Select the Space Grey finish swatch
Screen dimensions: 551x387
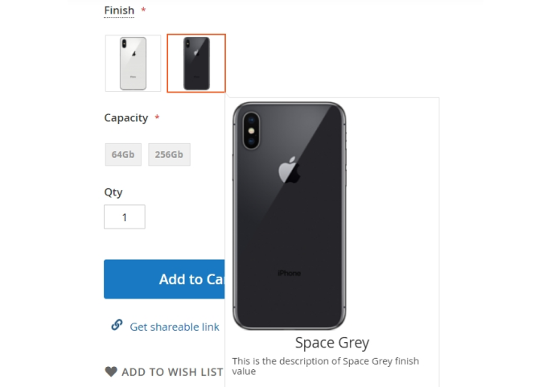coord(196,63)
